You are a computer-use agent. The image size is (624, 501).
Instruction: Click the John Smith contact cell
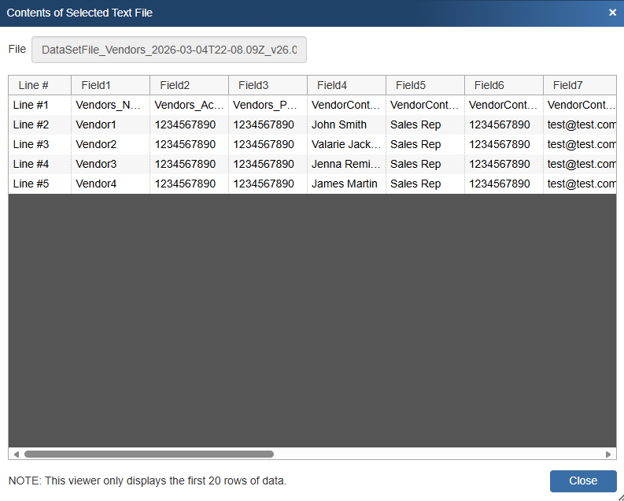point(339,124)
